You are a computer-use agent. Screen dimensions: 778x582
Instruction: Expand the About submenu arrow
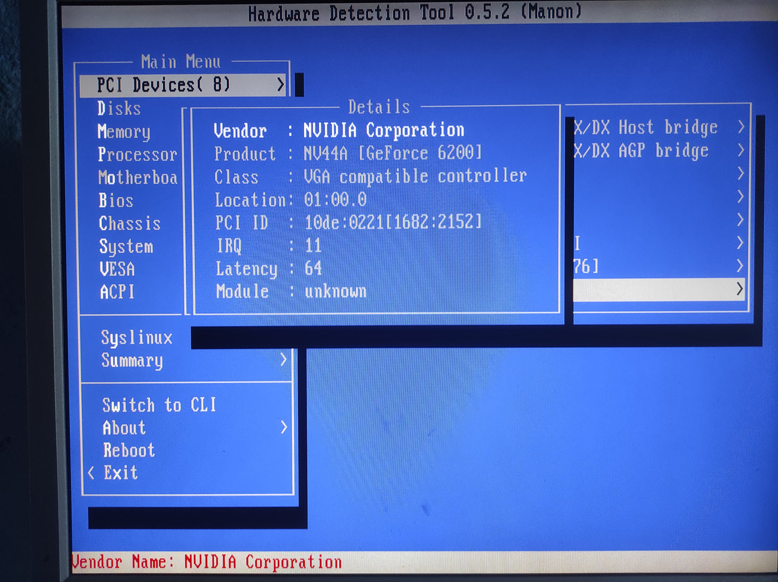click(284, 427)
